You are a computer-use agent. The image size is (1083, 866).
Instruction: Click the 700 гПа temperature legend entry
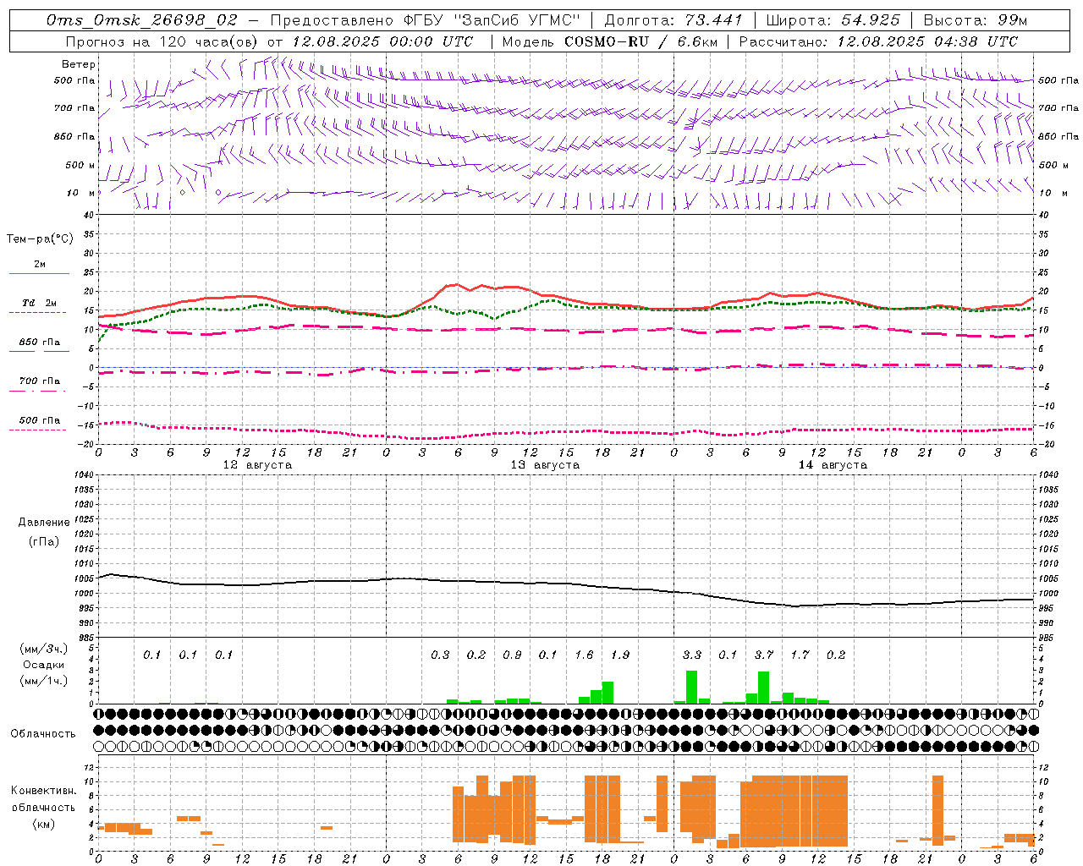[39, 381]
